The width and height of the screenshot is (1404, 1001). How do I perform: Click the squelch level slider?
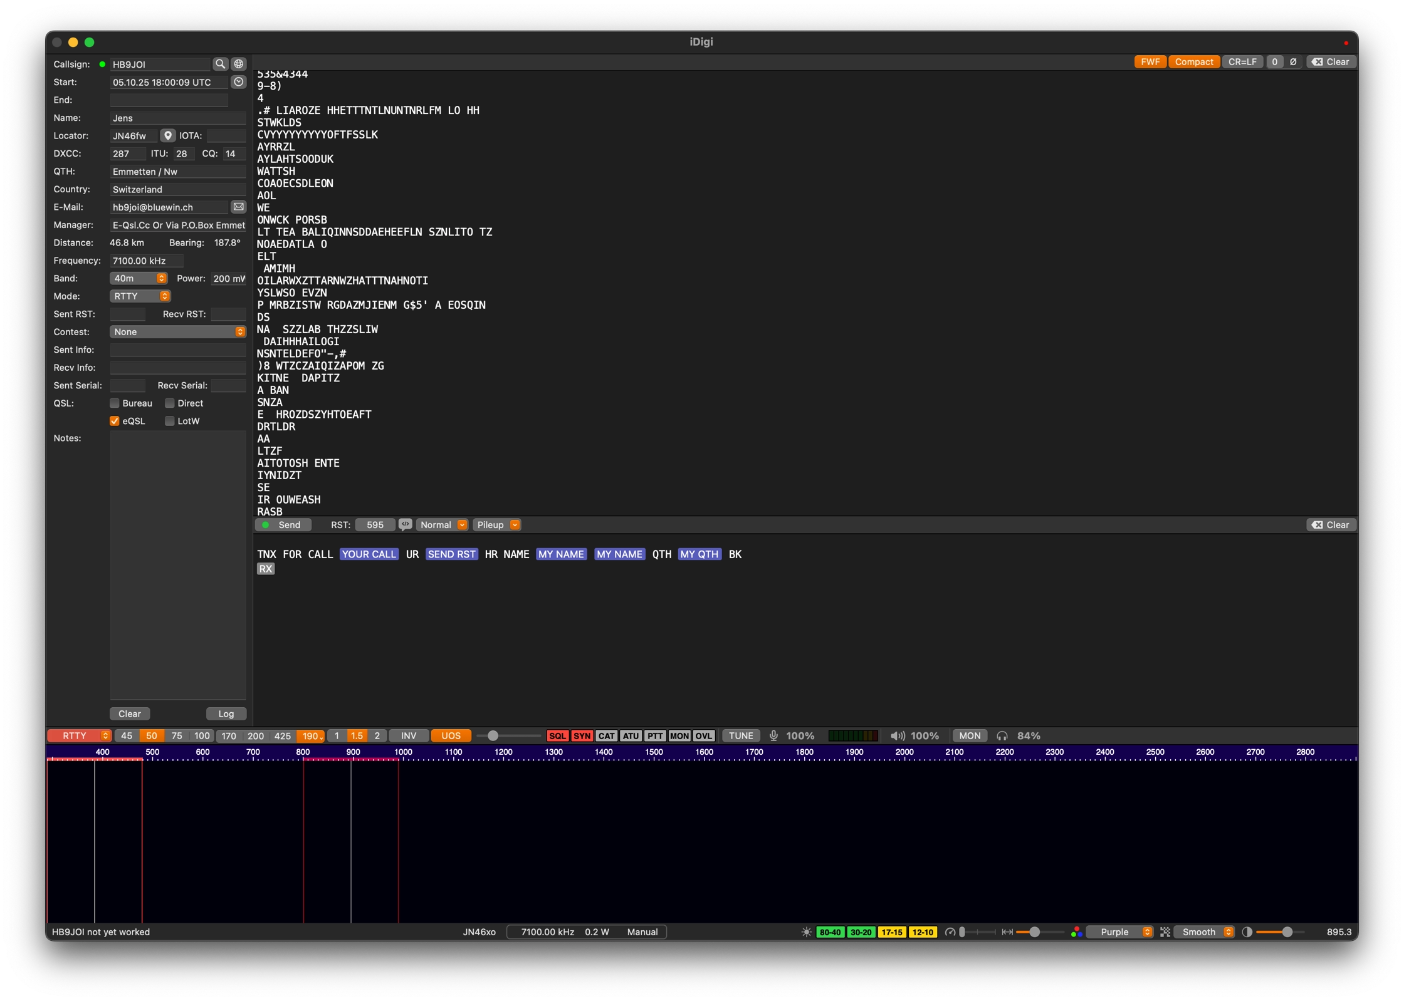point(508,736)
